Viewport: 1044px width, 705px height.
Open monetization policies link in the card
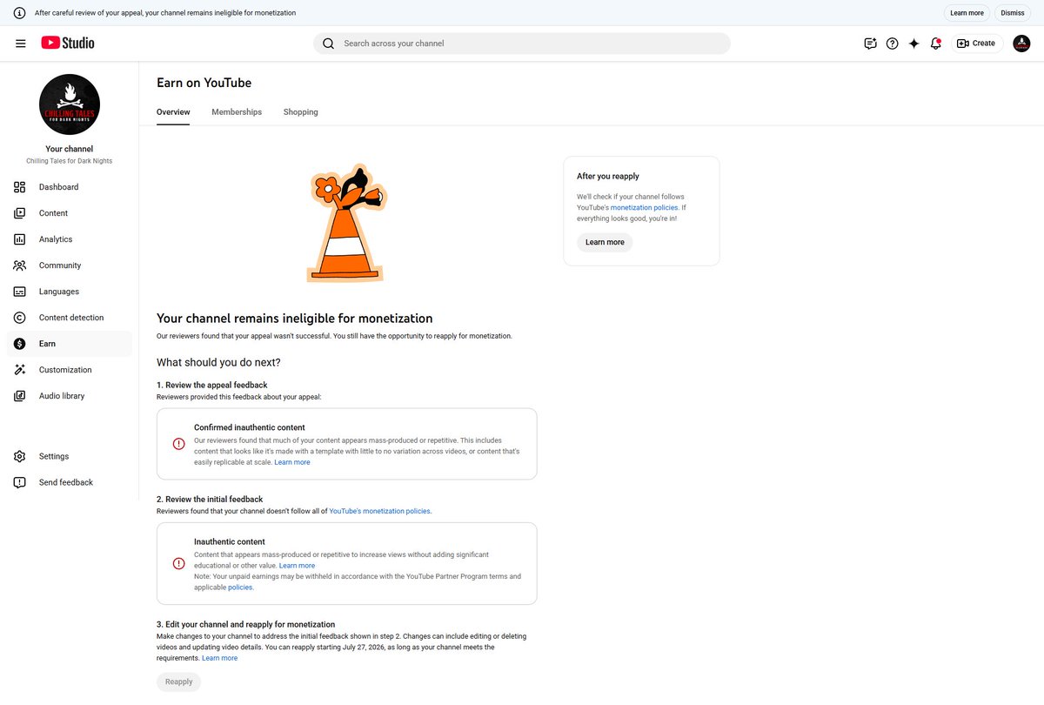[644, 208]
